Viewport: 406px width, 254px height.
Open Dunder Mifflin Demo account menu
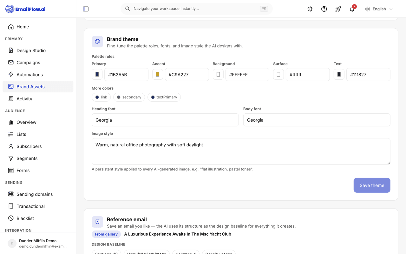pos(38,244)
